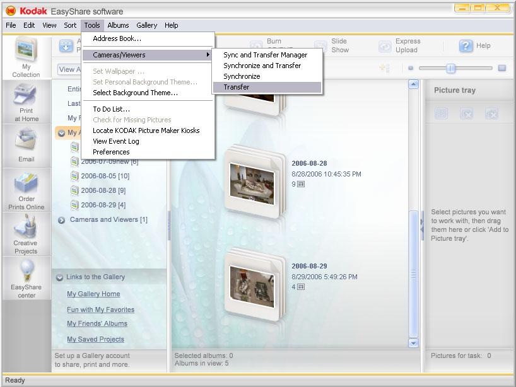The image size is (516, 387).
Task: Click album icon beside 2006-08-05
Action: coord(74,176)
